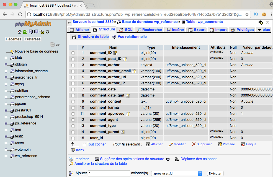
Task: Open the Rechercher tab
Action: point(149,30)
